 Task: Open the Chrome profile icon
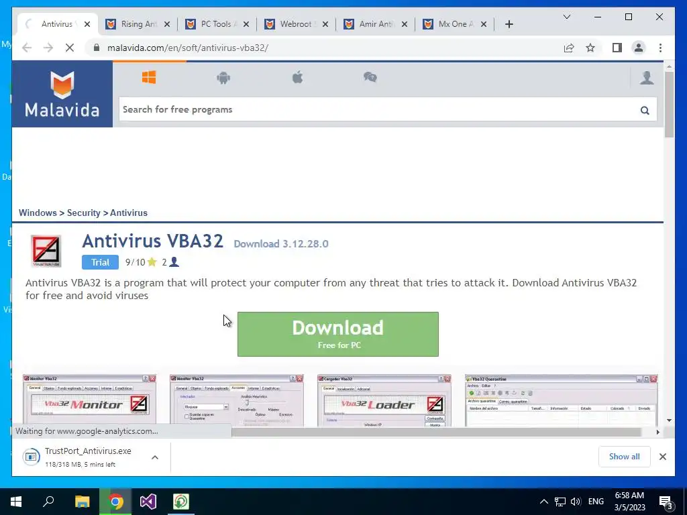(639, 48)
